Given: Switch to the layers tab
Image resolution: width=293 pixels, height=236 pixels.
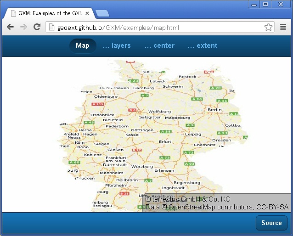Looking at the screenshot, I should pyautogui.click(x=117, y=45).
